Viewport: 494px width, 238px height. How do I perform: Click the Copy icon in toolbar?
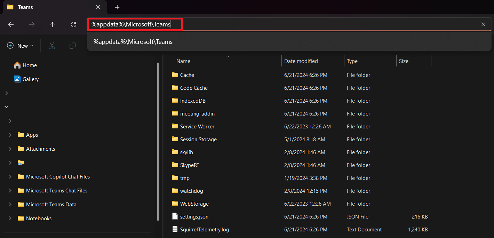pyautogui.click(x=73, y=46)
